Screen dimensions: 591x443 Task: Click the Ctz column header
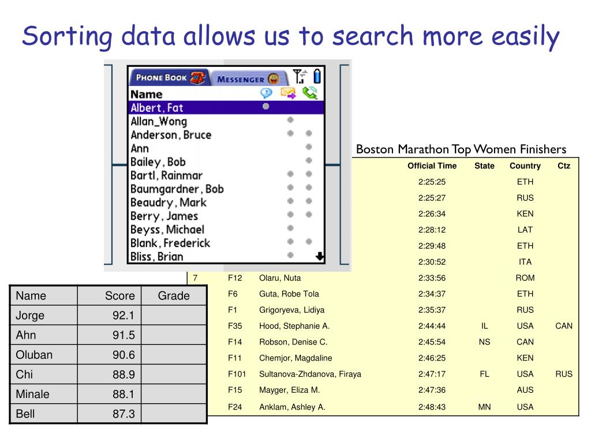coord(564,166)
